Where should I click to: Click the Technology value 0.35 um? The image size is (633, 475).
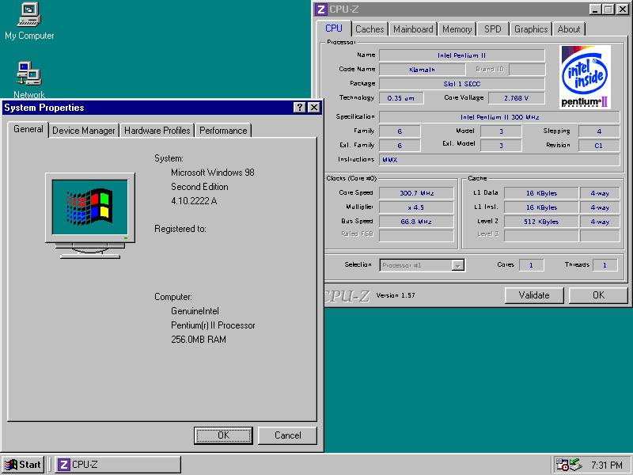point(401,98)
